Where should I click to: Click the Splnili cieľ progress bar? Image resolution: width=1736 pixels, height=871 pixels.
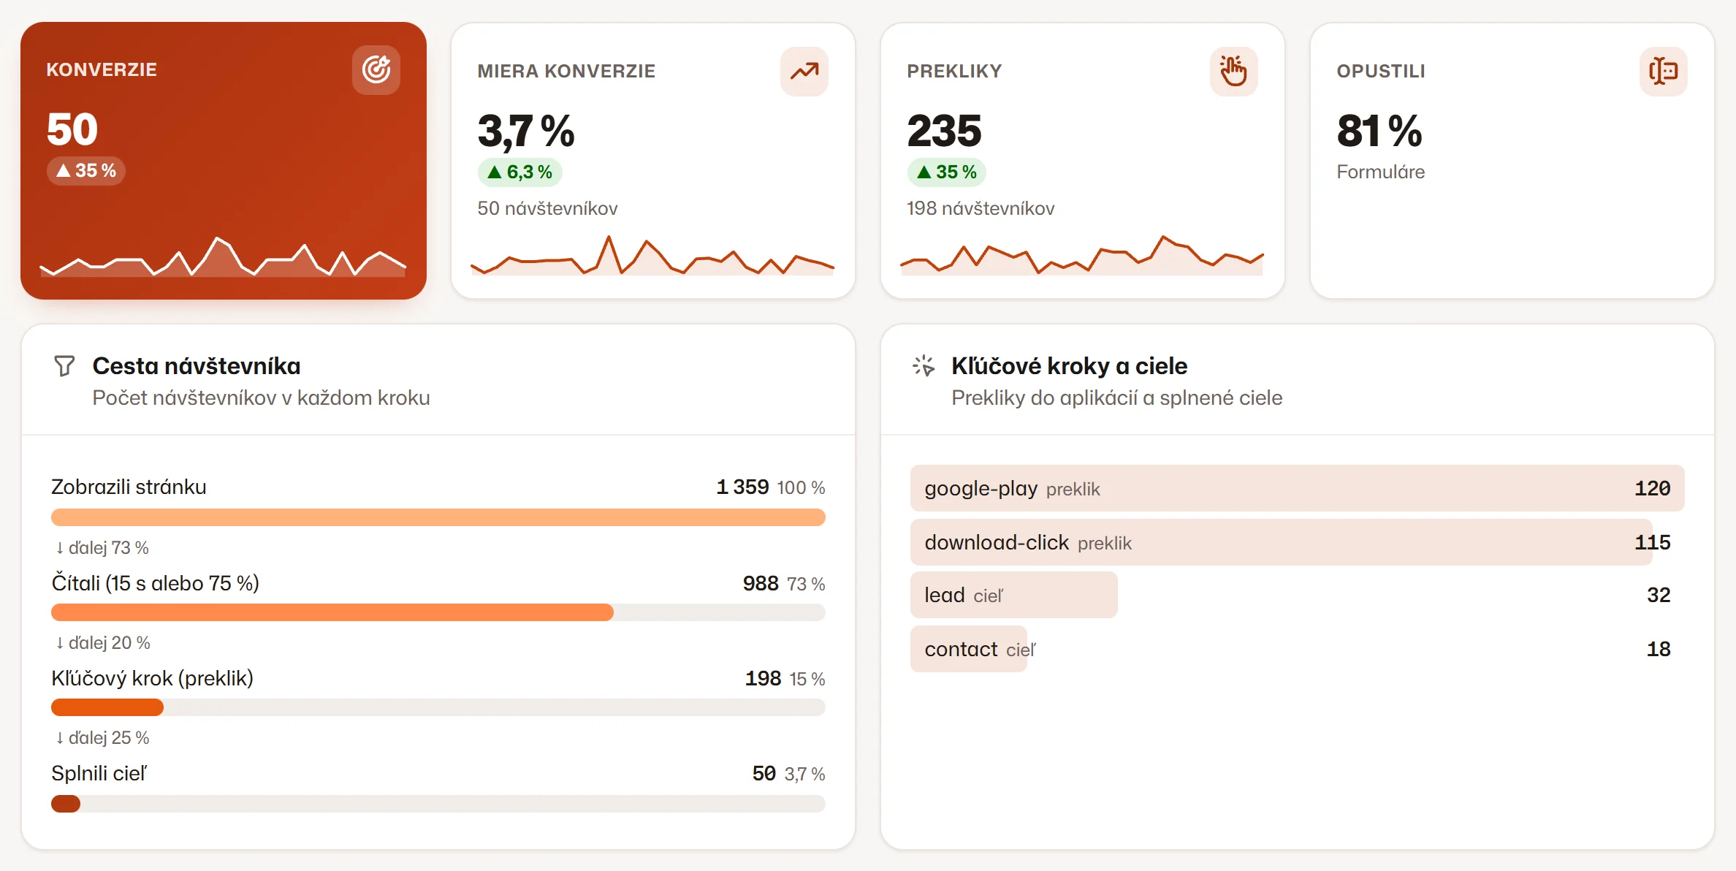[x=438, y=804]
